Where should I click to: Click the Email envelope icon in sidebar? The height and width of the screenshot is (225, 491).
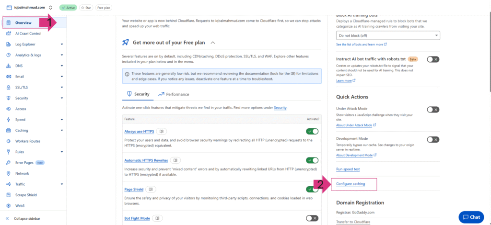pos(9,77)
